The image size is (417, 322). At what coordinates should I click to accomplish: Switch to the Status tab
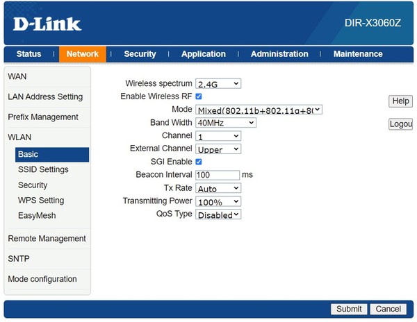click(x=28, y=54)
